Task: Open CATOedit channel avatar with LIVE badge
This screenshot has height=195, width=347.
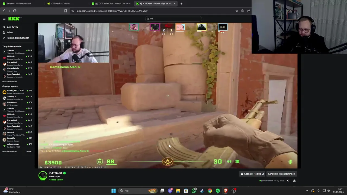Action: tap(43, 176)
